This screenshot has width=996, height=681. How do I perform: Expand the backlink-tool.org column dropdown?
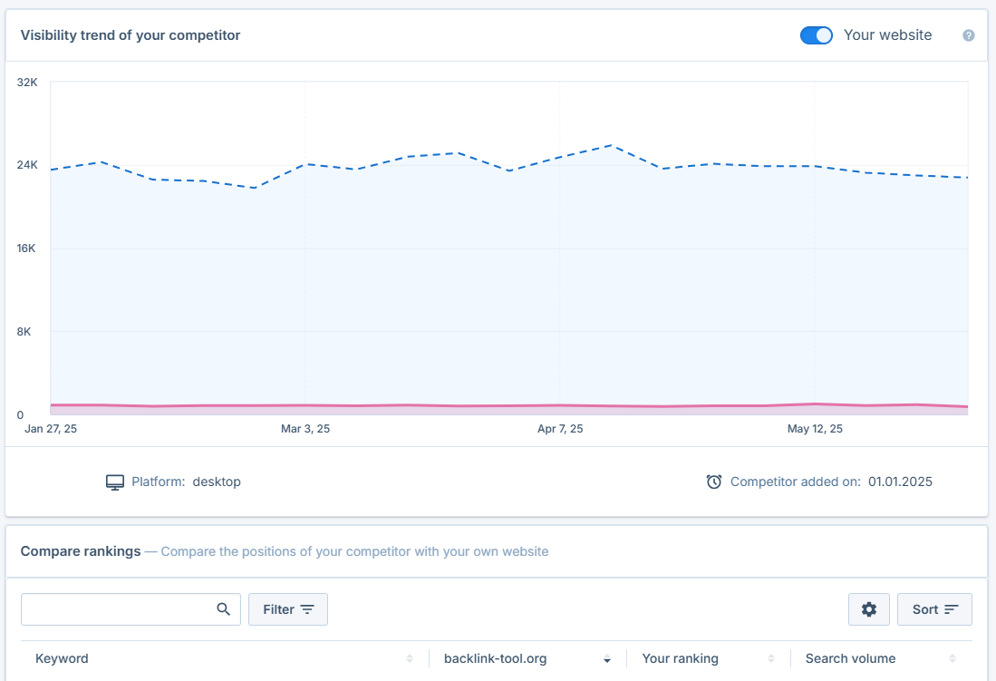coord(605,657)
